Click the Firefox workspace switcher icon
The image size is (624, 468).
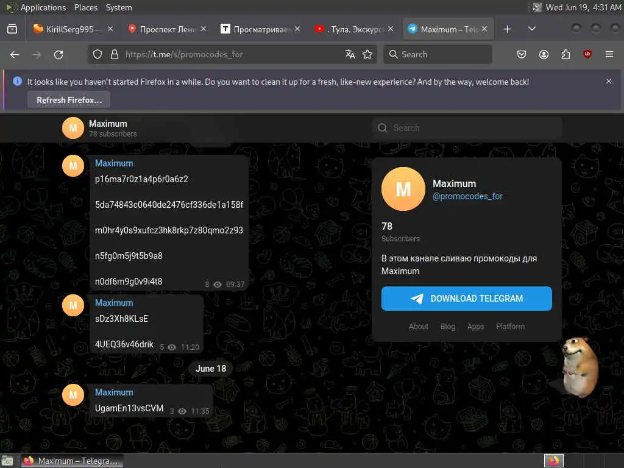click(553, 461)
